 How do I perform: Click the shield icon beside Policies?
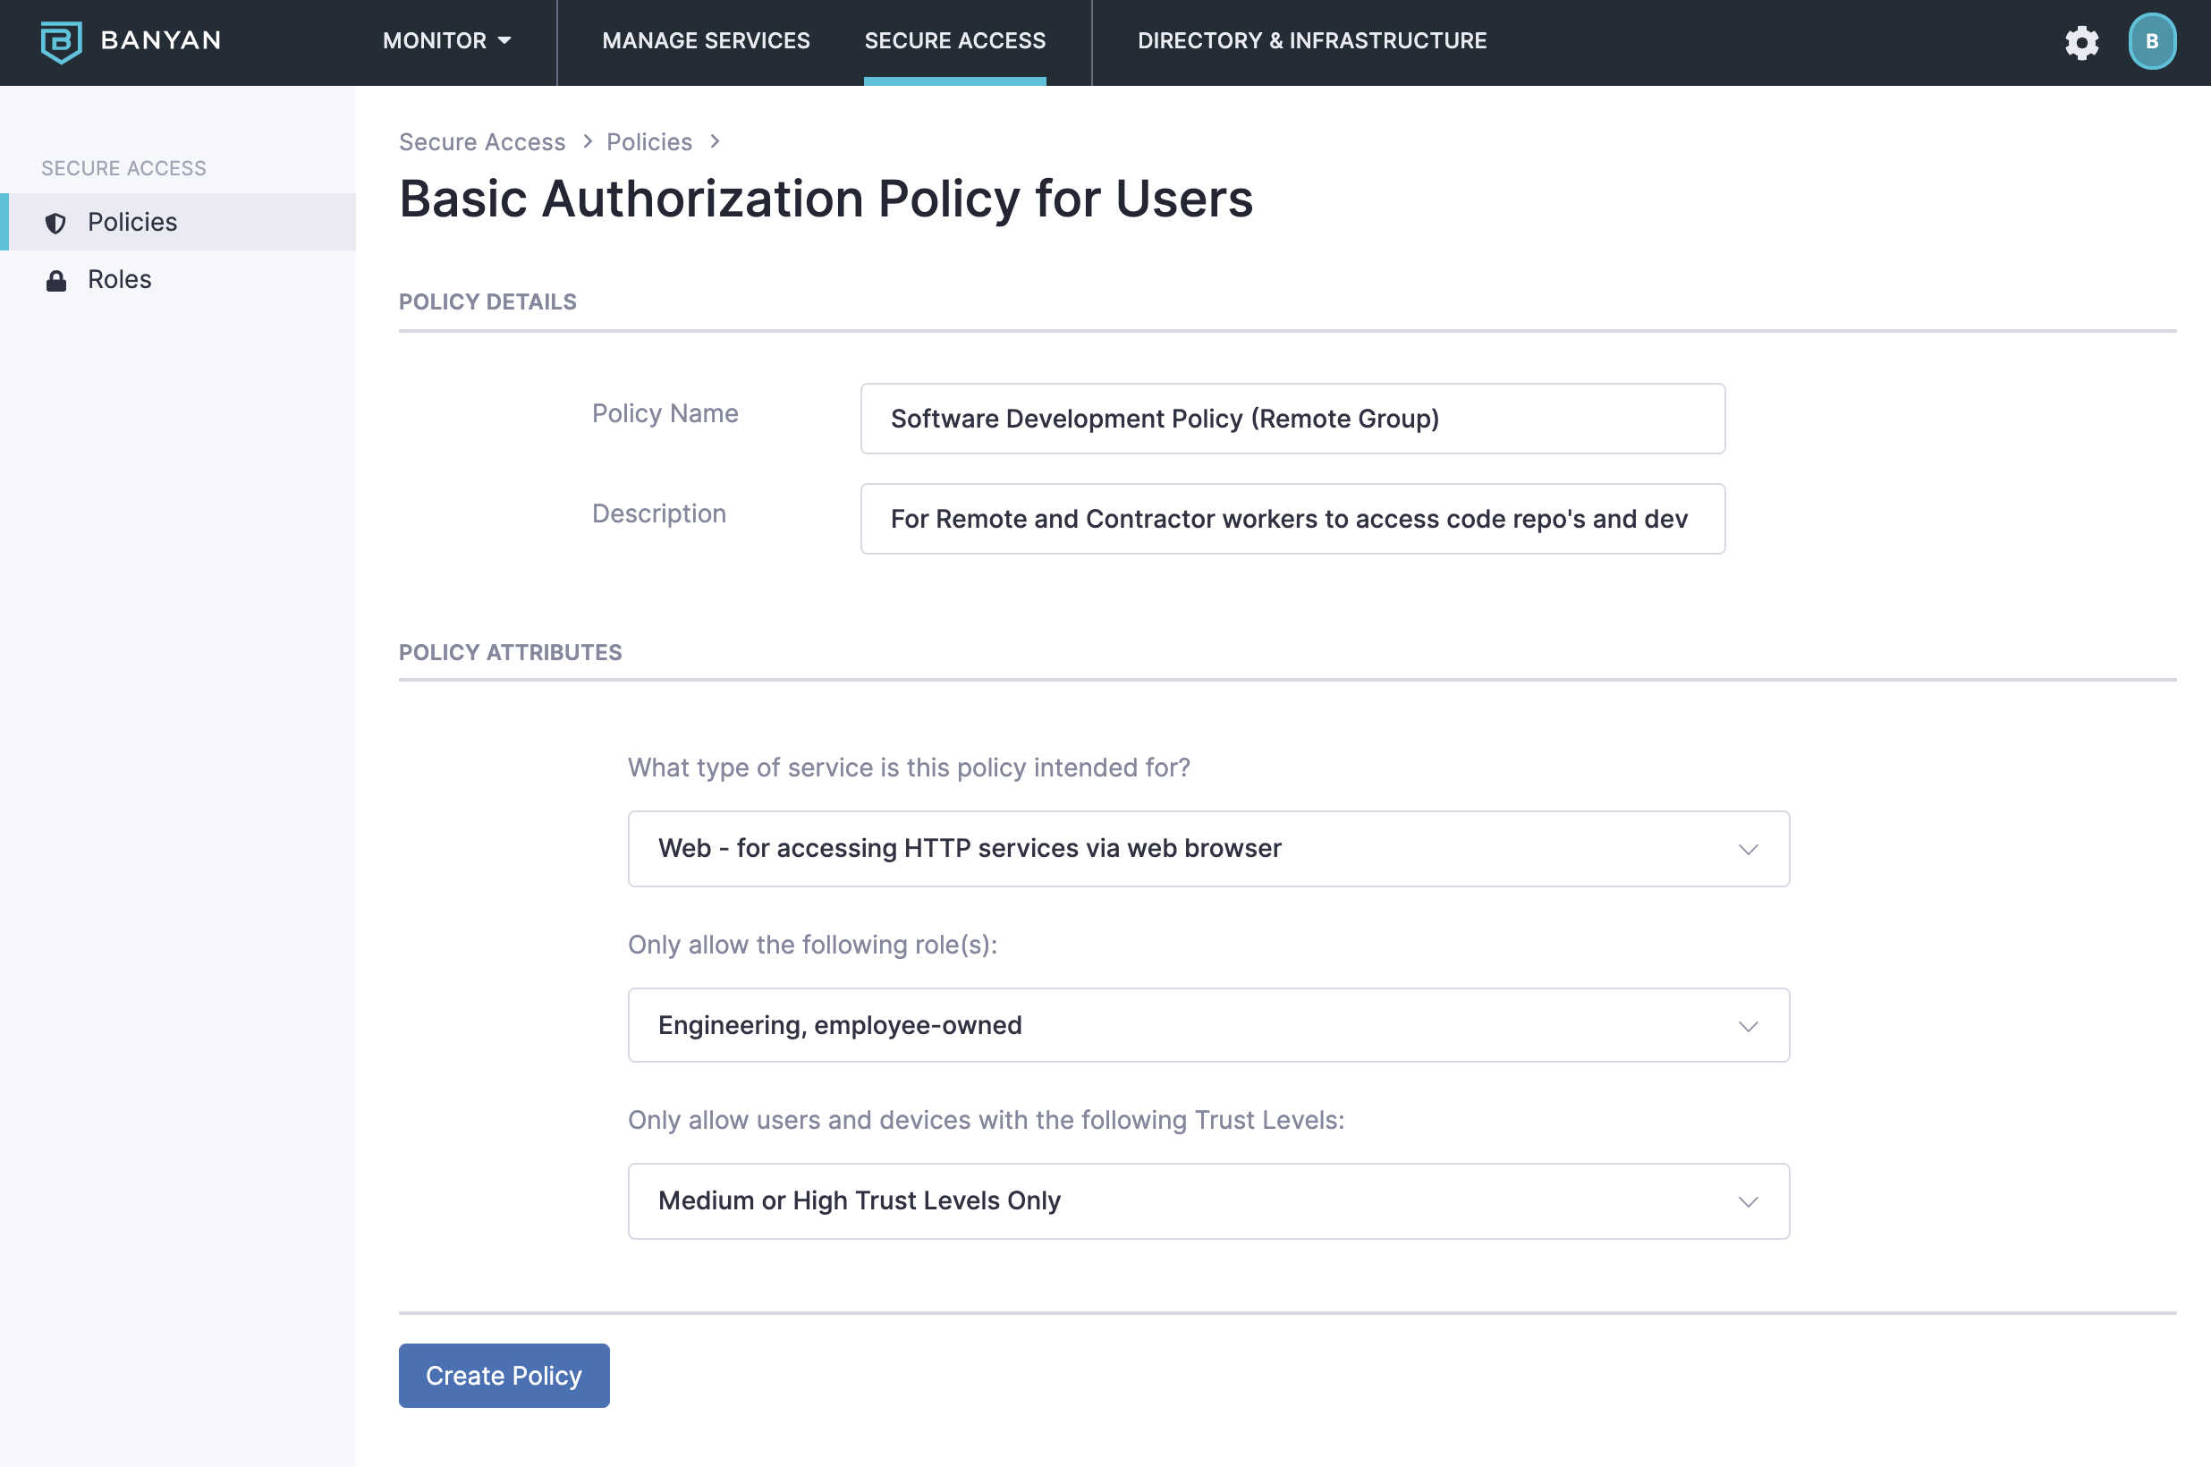tap(56, 223)
